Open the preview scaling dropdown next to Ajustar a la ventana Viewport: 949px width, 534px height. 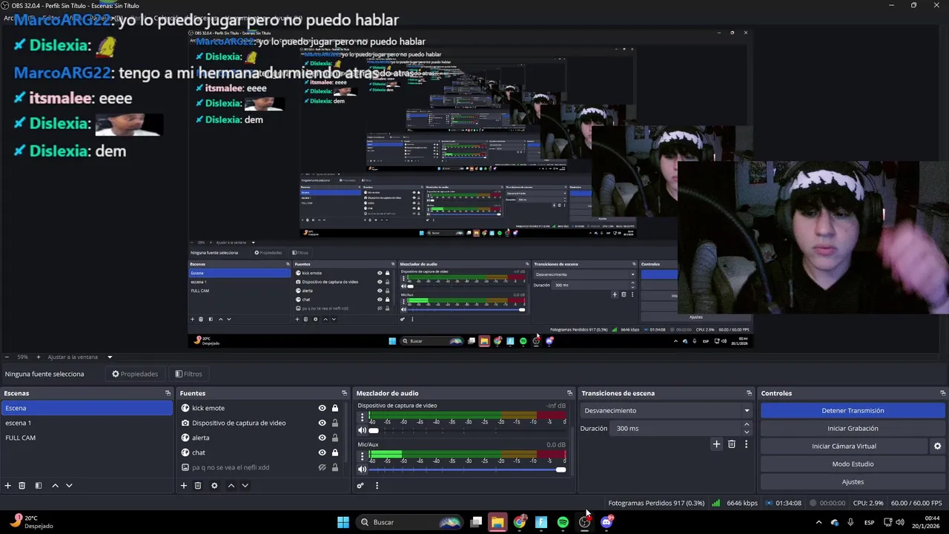tap(110, 357)
